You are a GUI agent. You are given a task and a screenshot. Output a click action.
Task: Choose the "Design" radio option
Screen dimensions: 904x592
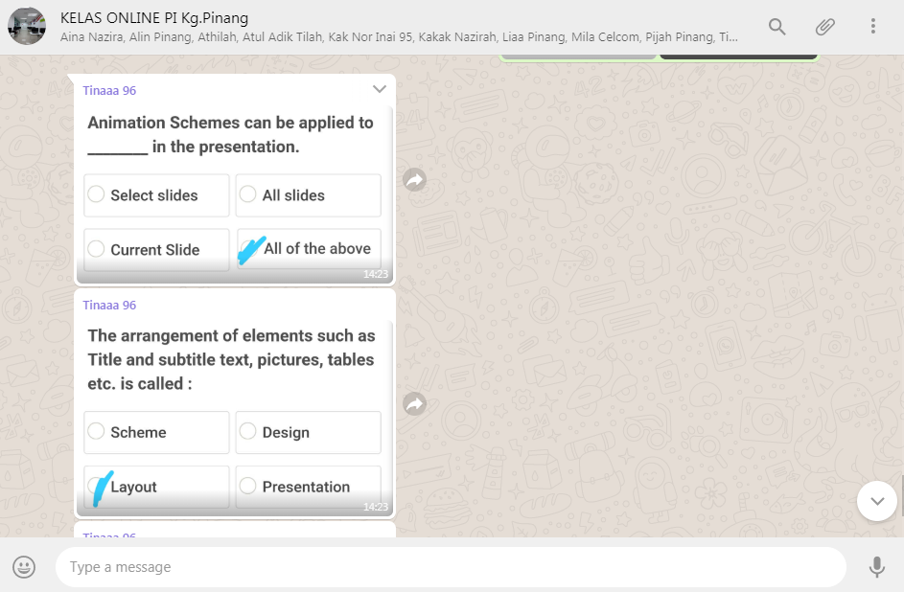[x=248, y=432]
